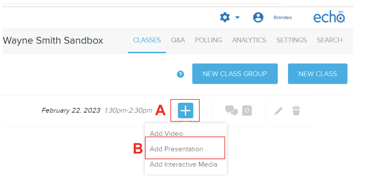
Task: Open the class discussion speech bubbles icon
Action: pos(231,111)
